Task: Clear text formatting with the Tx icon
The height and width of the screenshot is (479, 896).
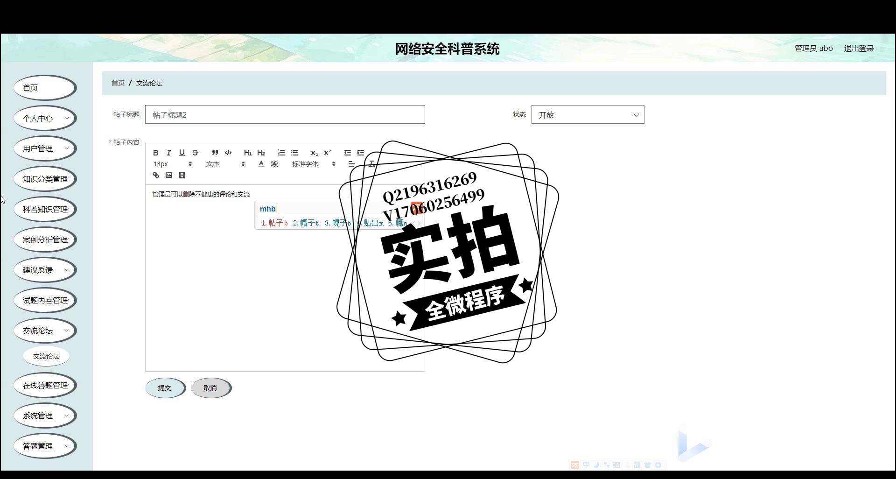Action: pyautogui.click(x=372, y=164)
